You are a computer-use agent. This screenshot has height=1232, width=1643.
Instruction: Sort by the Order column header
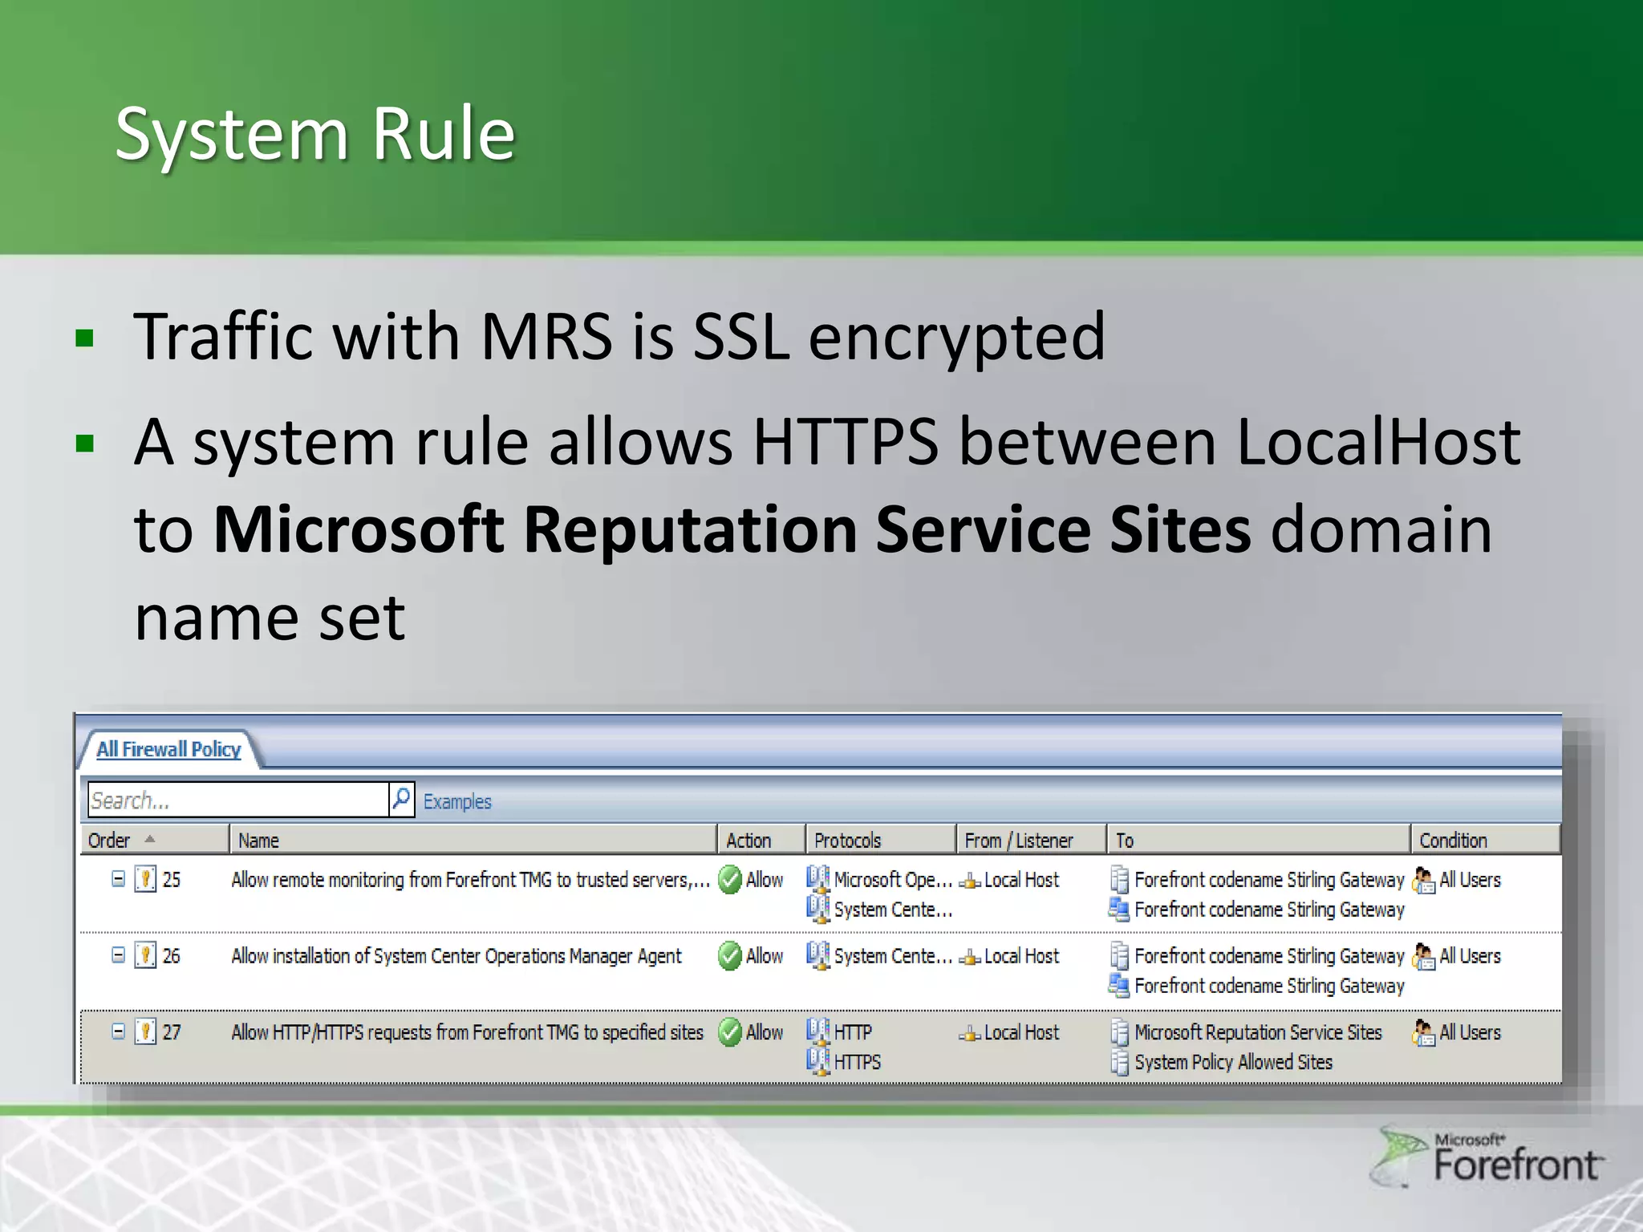pyautogui.click(x=155, y=840)
